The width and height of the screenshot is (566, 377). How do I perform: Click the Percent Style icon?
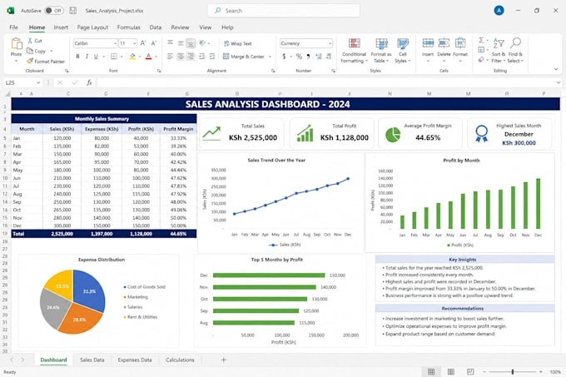coord(299,57)
